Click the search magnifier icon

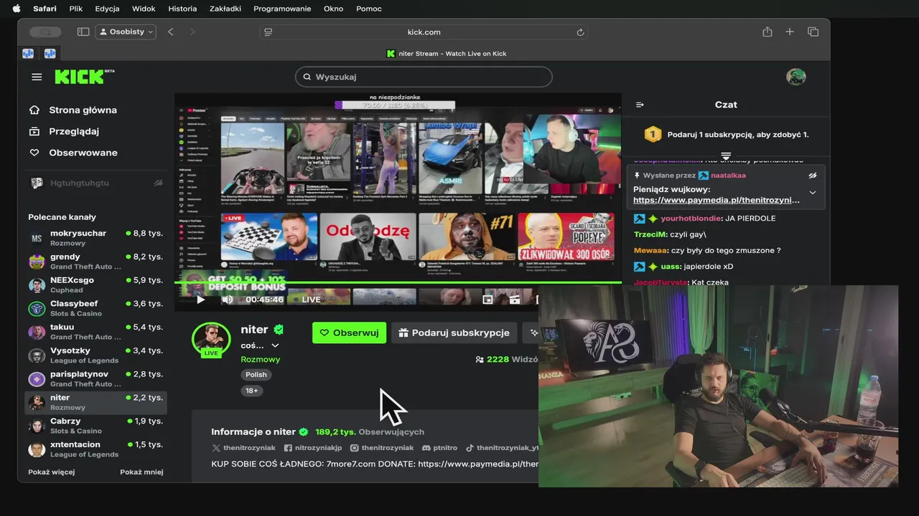pos(307,77)
